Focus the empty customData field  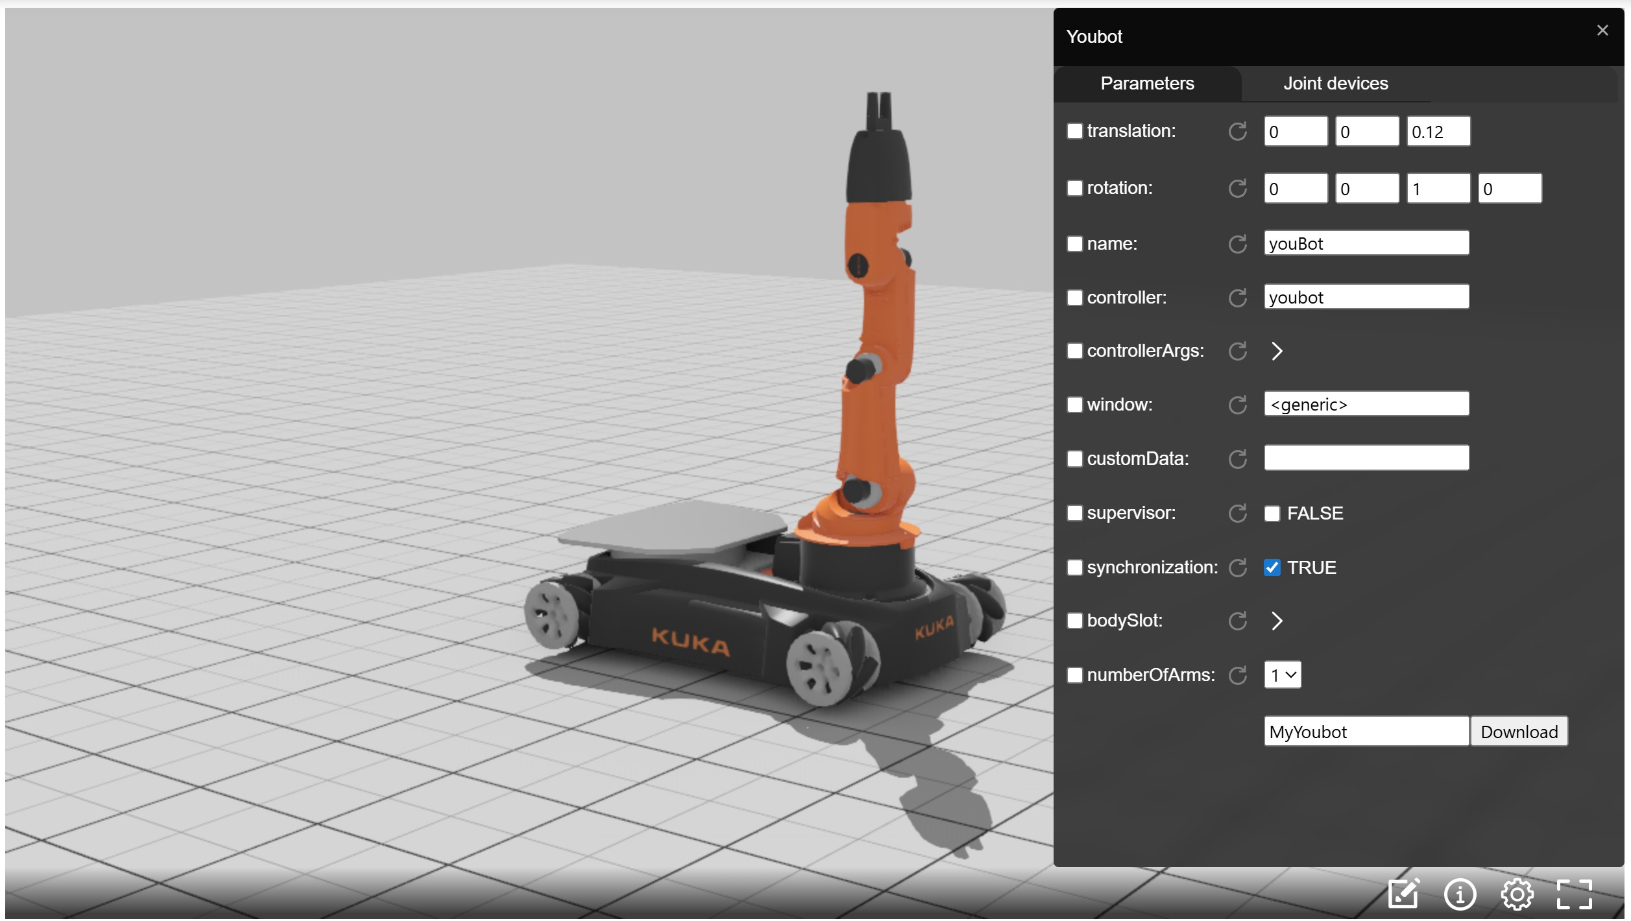click(1366, 459)
